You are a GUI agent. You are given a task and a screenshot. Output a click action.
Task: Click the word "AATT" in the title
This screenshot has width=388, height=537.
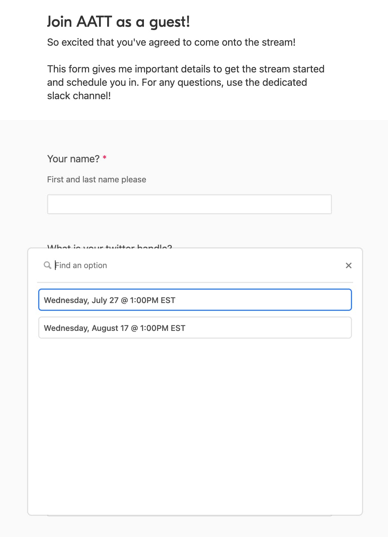(x=94, y=22)
